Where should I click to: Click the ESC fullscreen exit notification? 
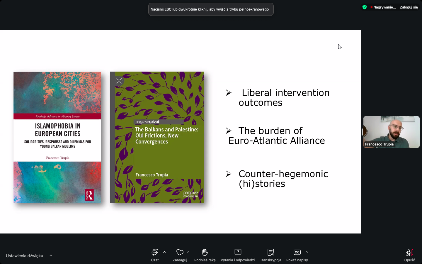pyautogui.click(x=211, y=9)
